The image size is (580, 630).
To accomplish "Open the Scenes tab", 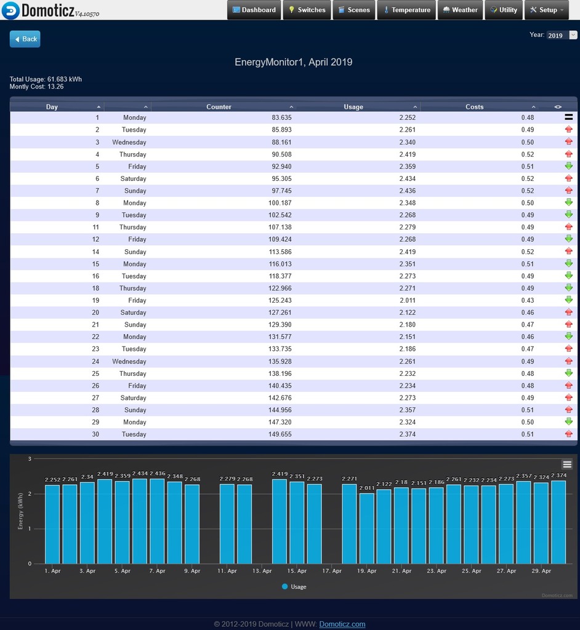I will (354, 10).
